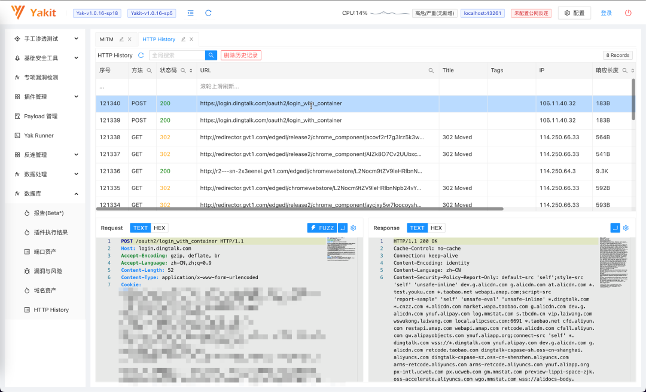646x392 pixels.
Task: Switch Response view to TEXT
Action: pos(417,228)
